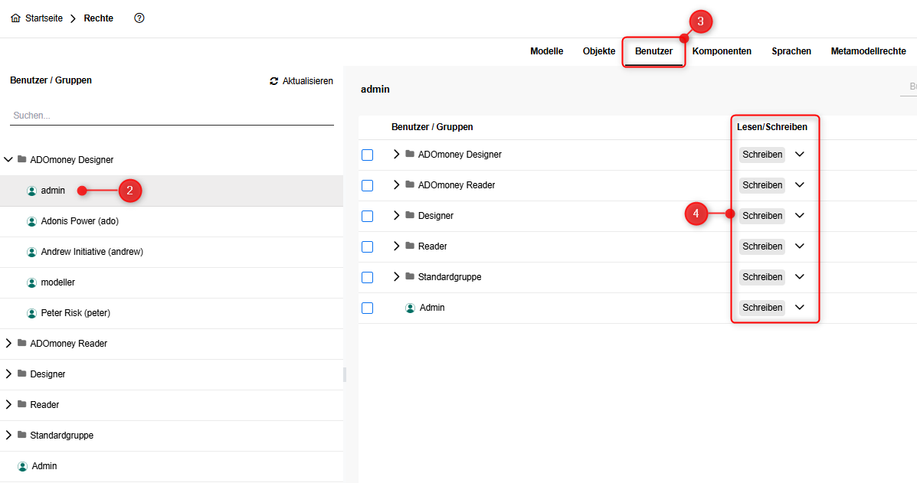Click the user icon beside Adonis Power (ado)
The width and height of the screenshot is (917, 483).
click(31, 221)
